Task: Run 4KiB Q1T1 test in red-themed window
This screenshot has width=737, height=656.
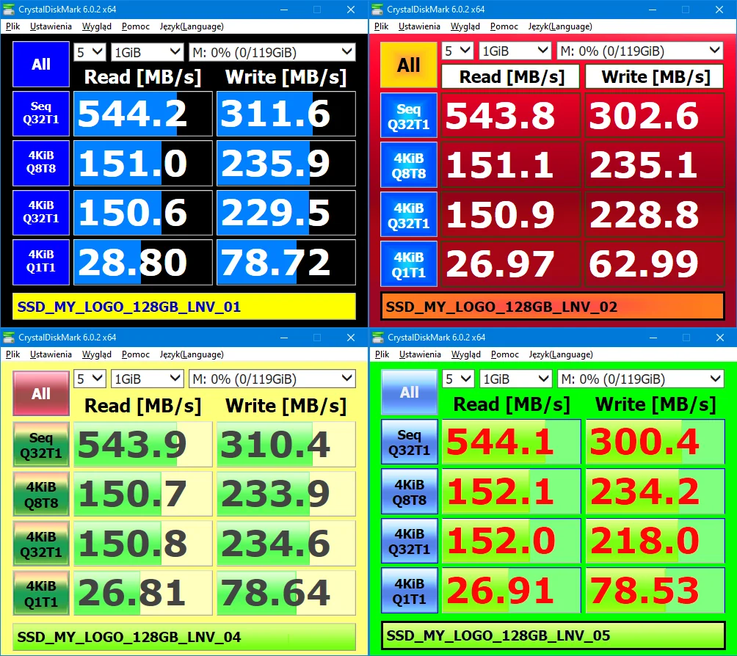Action: pyautogui.click(x=408, y=264)
